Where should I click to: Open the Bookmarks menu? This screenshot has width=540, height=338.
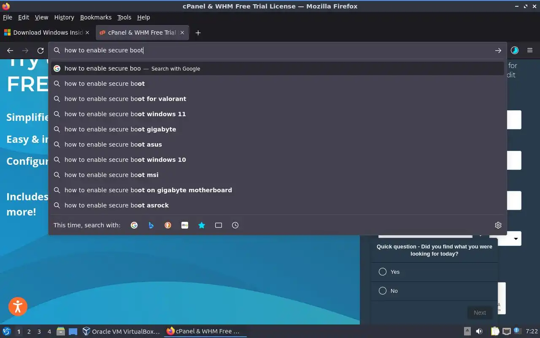[96, 17]
